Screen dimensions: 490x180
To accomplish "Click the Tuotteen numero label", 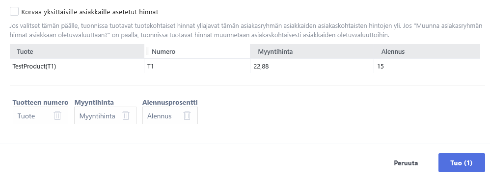I will (40, 102).
